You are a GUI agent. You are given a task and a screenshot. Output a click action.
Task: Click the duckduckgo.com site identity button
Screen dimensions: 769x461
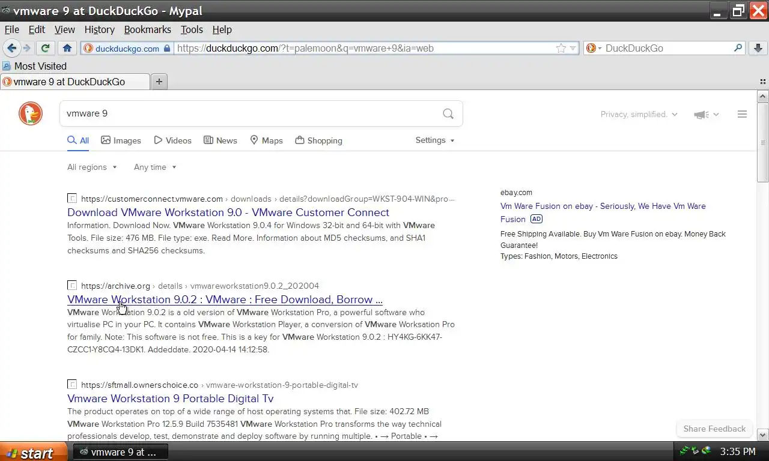[127, 48]
